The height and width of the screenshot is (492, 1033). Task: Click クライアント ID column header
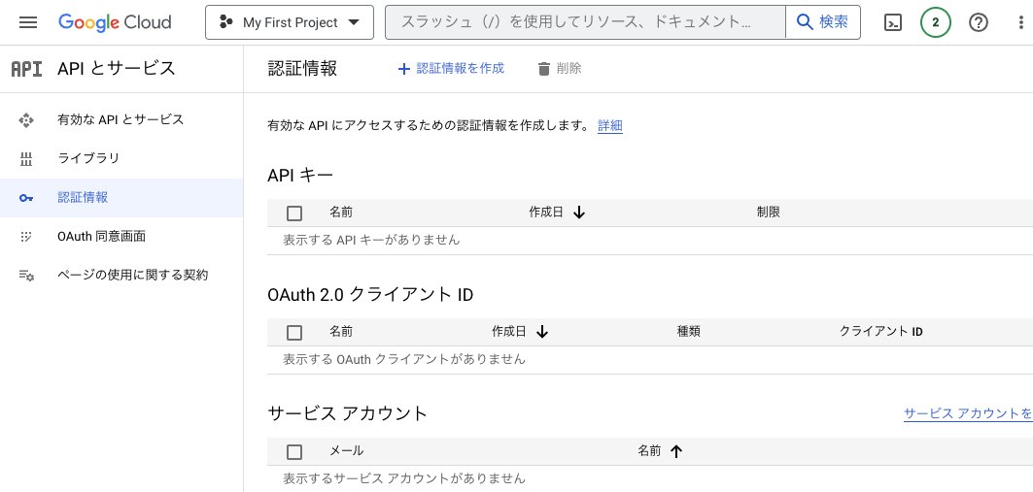pos(880,332)
